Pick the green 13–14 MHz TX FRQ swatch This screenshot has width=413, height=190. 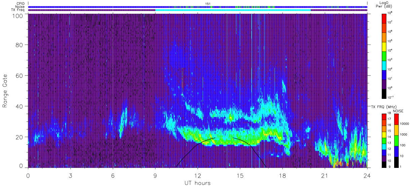384,140
